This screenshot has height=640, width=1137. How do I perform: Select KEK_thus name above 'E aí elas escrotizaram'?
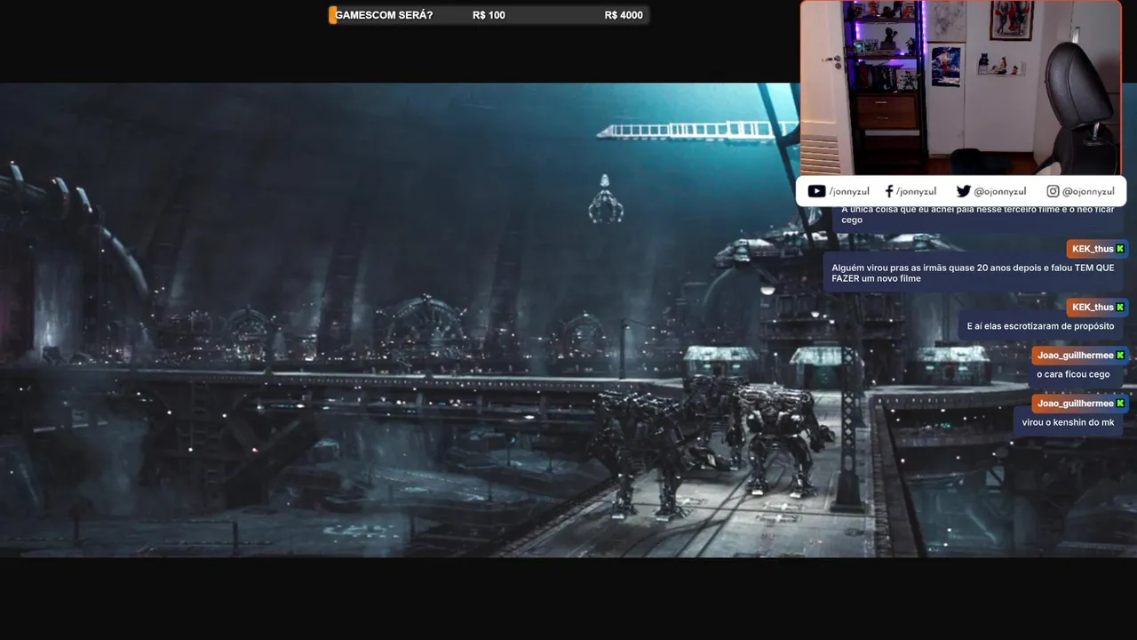1093,308
